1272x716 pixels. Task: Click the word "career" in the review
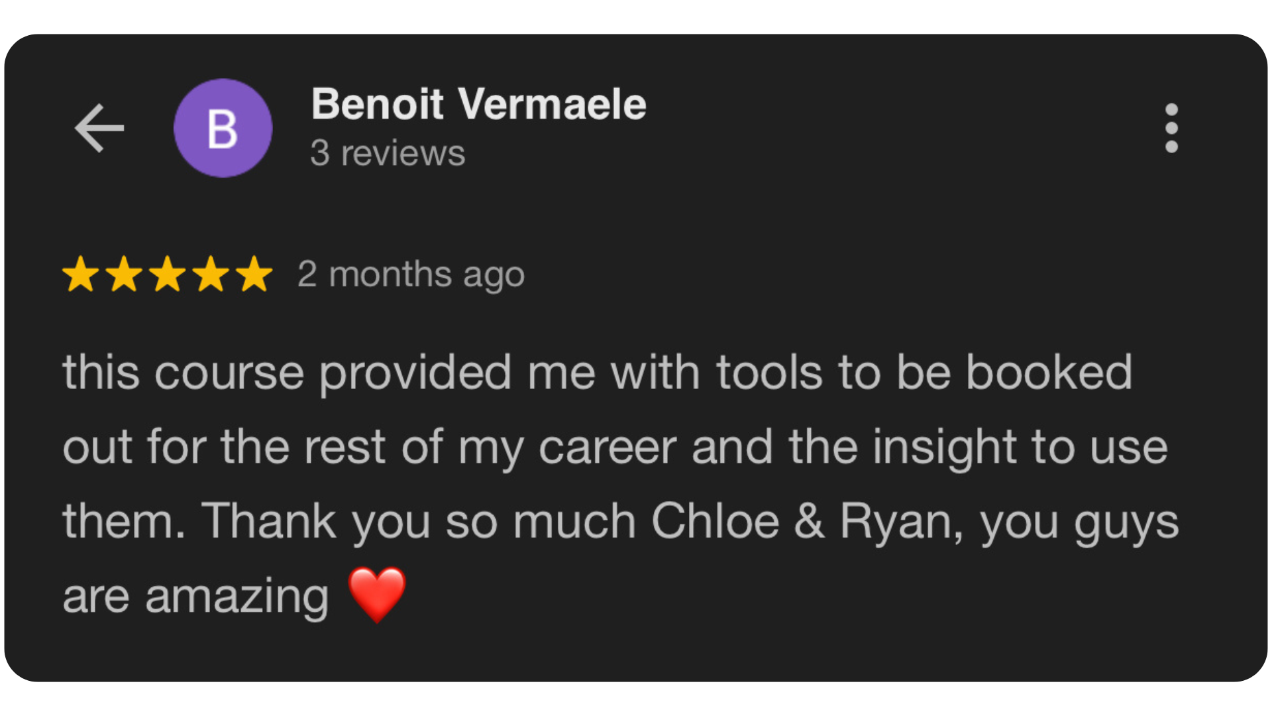click(x=608, y=447)
